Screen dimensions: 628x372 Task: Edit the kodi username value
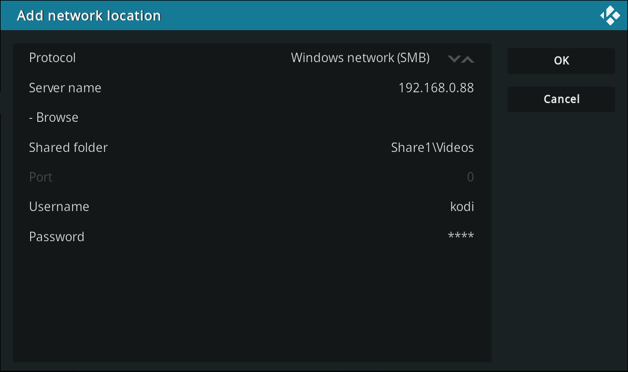[462, 206]
